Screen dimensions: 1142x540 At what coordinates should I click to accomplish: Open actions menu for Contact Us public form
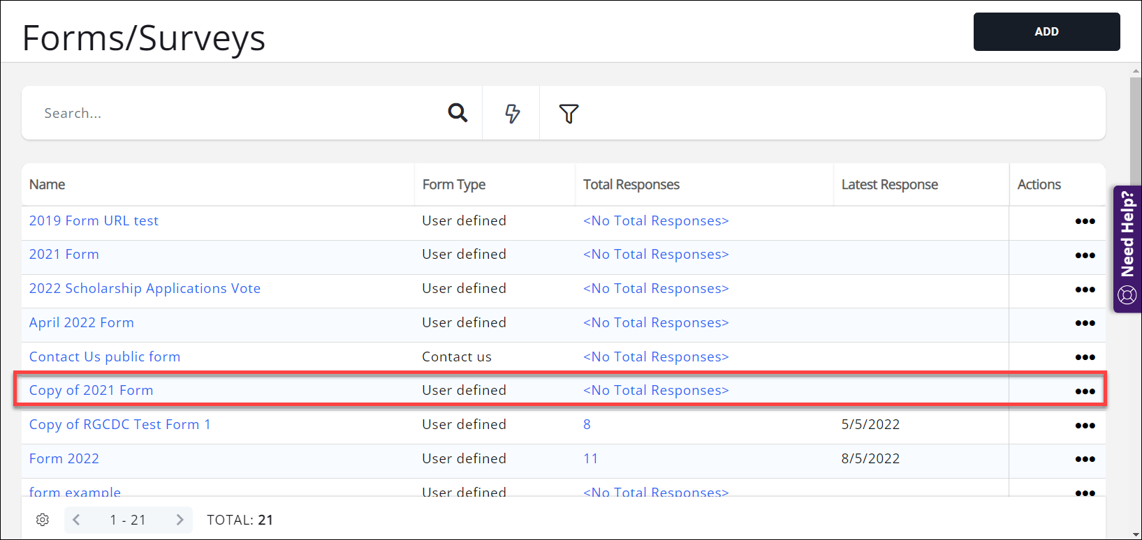(x=1085, y=357)
